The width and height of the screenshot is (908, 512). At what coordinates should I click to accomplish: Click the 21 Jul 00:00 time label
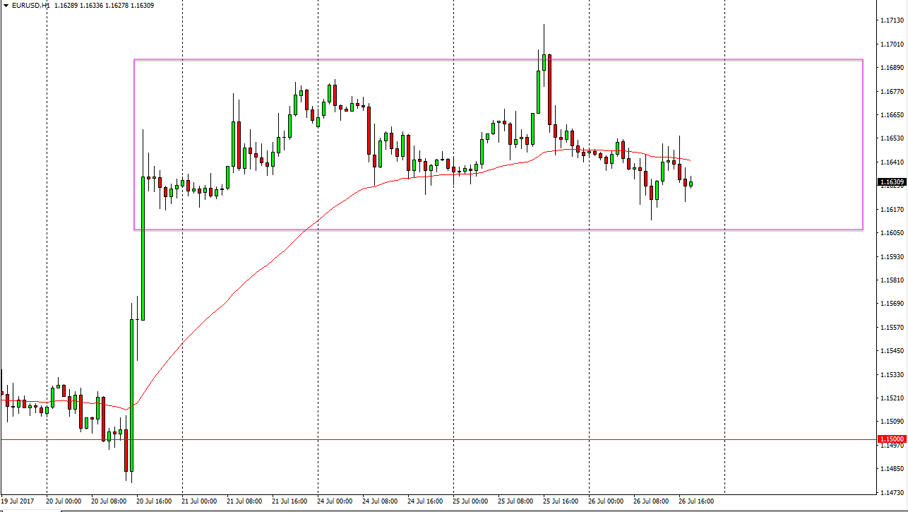[x=200, y=501]
